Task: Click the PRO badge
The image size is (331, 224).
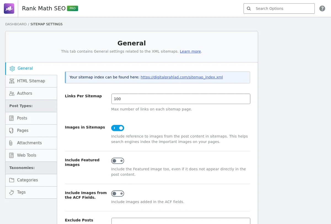Action: point(73,9)
